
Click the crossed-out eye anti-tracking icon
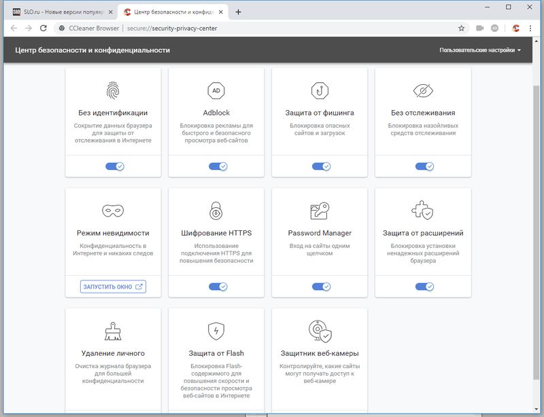(423, 90)
